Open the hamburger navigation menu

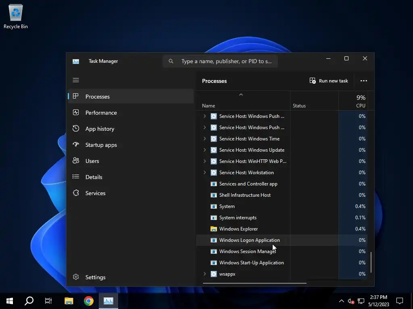pyautogui.click(x=76, y=80)
